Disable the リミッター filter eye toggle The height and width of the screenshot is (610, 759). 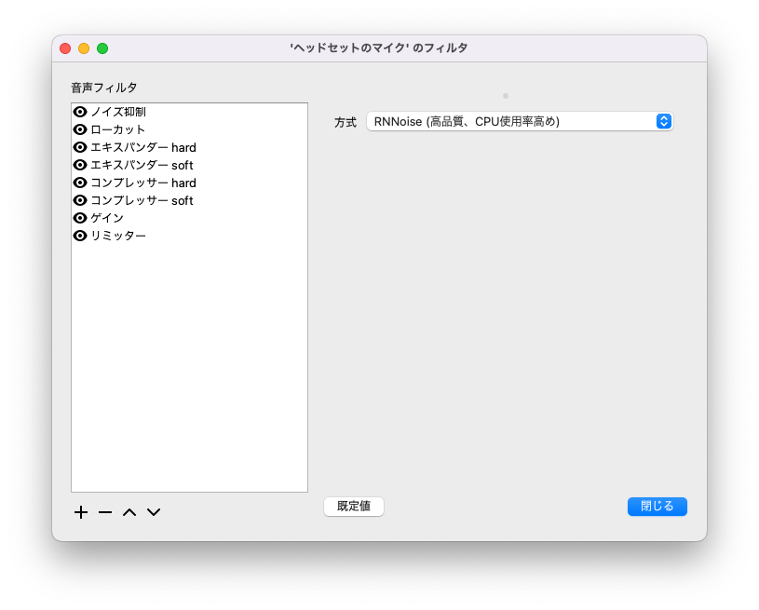coord(80,236)
